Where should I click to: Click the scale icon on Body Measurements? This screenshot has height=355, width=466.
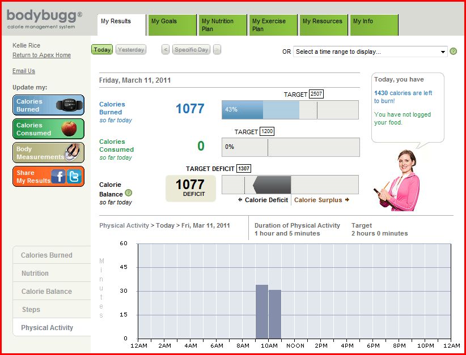pyautogui.click(x=73, y=152)
